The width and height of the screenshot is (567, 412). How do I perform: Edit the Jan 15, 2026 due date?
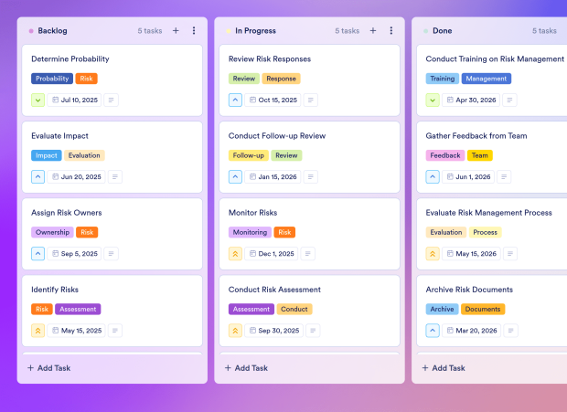[273, 177]
